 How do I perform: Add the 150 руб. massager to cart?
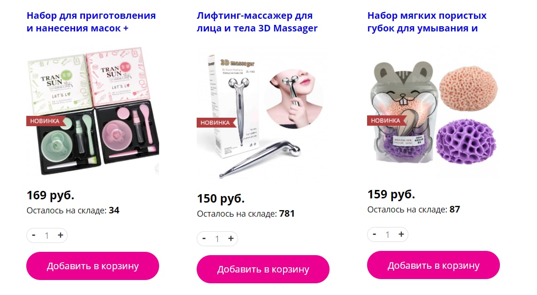[263, 269]
